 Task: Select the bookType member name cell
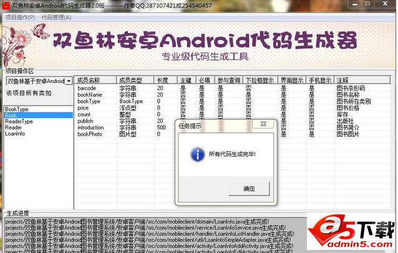(89, 101)
